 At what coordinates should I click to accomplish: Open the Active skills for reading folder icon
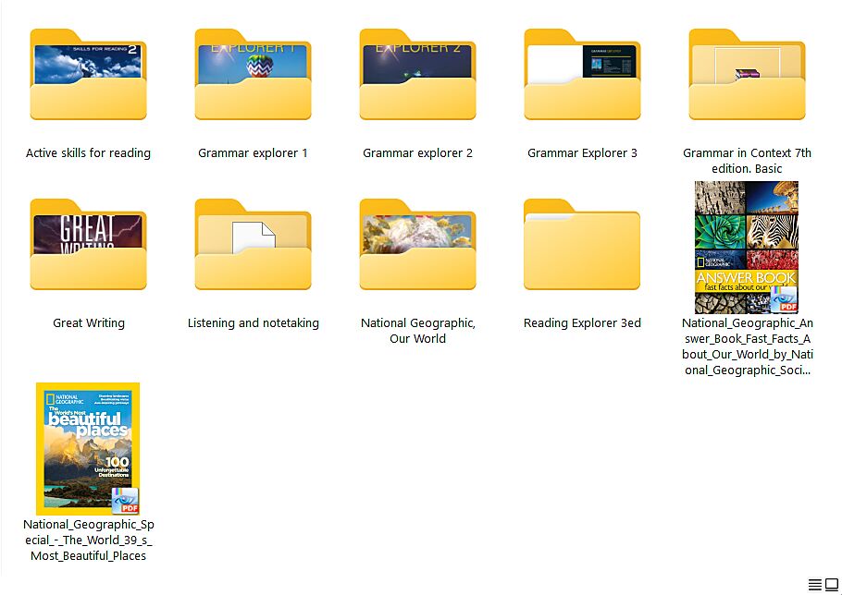(x=88, y=78)
